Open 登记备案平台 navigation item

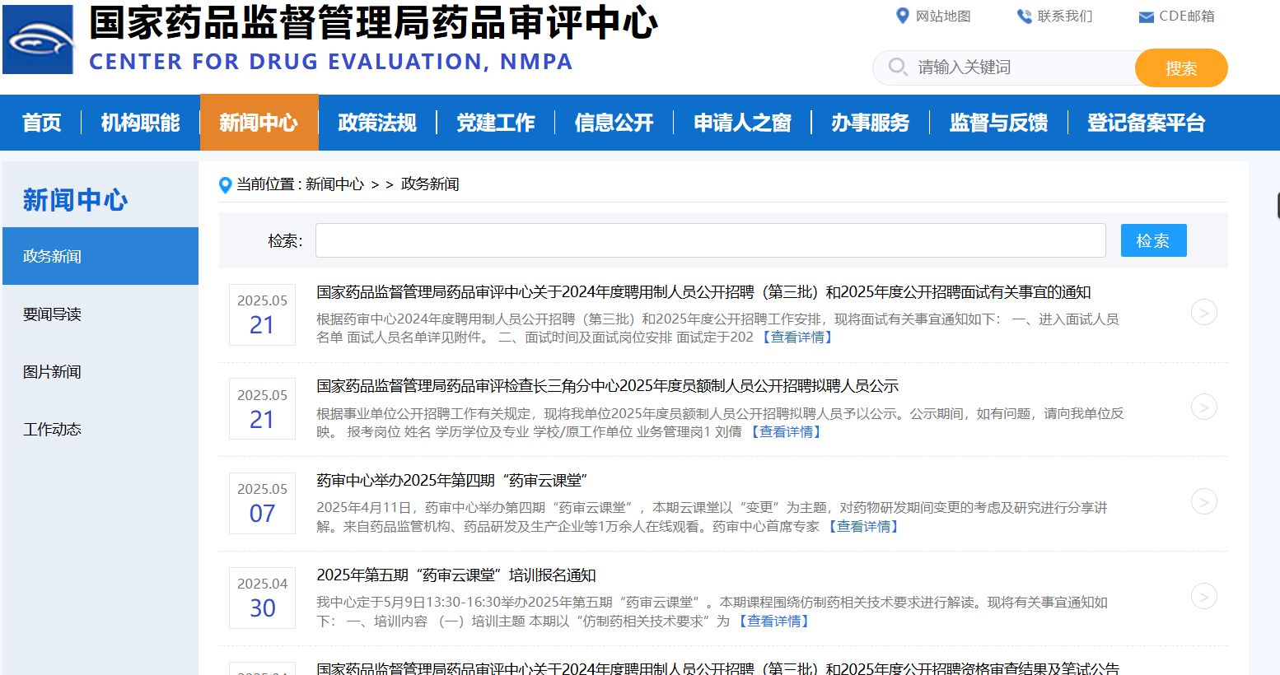[x=1147, y=123]
